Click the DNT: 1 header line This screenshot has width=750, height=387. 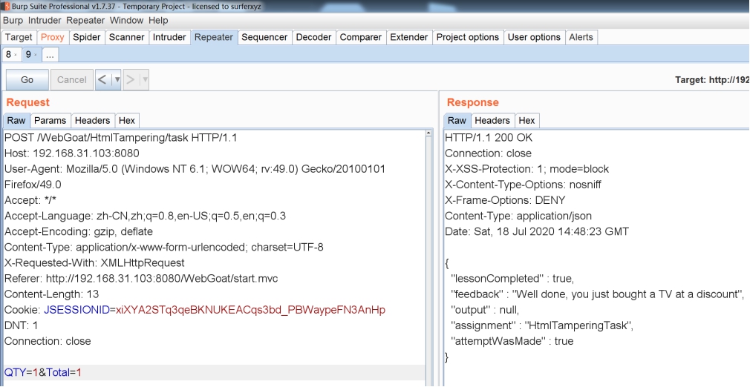[x=21, y=326]
